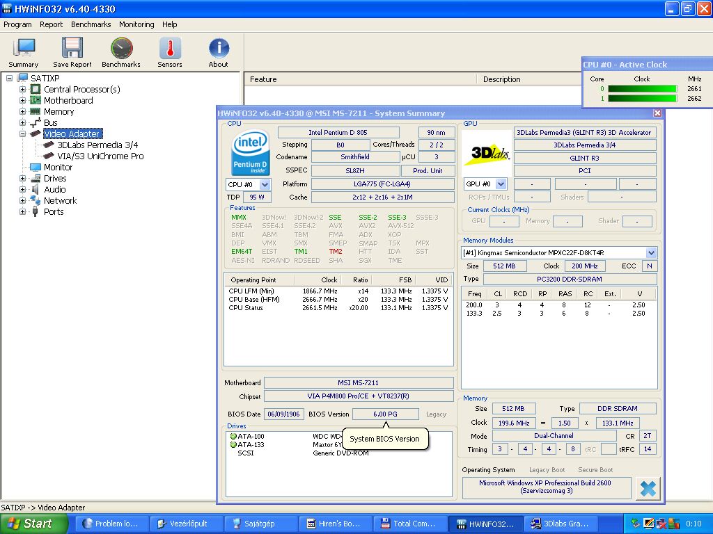The height and width of the screenshot is (534, 713).
Task: Expand the Audio node
Action: tap(22, 189)
